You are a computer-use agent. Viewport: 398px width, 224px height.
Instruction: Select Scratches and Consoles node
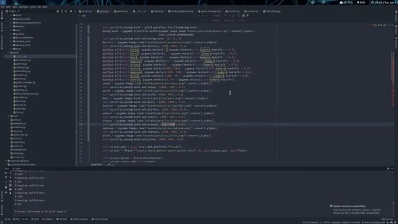point(22,164)
